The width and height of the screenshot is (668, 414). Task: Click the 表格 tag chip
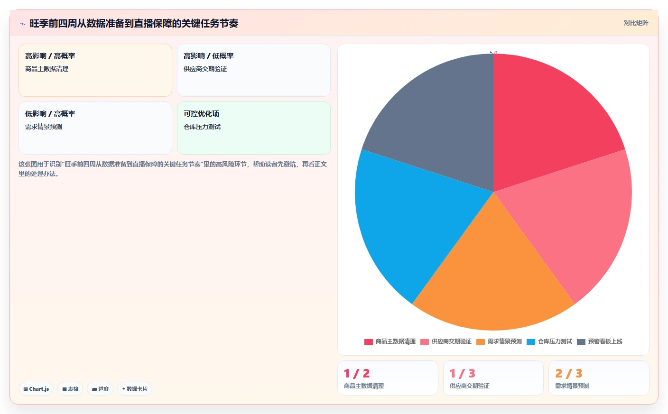pos(70,389)
